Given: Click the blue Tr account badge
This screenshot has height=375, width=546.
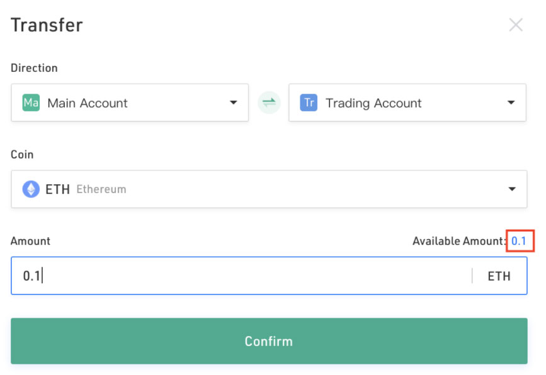Looking at the screenshot, I should tap(309, 103).
